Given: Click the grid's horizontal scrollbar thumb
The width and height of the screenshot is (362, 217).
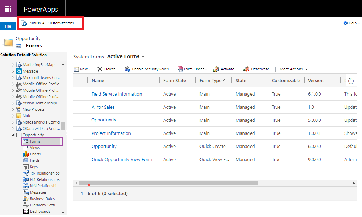Looking at the screenshot, I should tap(169, 183).
